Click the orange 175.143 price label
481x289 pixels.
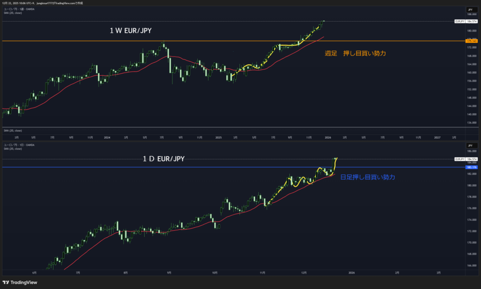[471, 41]
